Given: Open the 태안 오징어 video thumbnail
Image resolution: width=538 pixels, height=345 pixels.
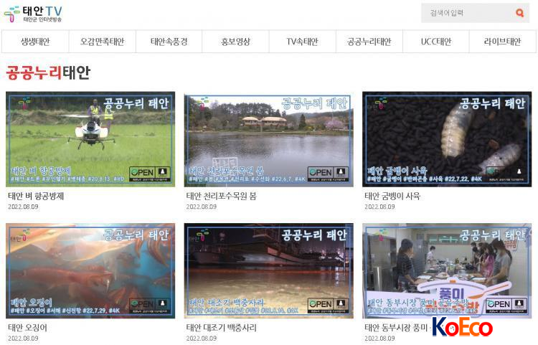Looking at the screenshot, I should (90, 270).
